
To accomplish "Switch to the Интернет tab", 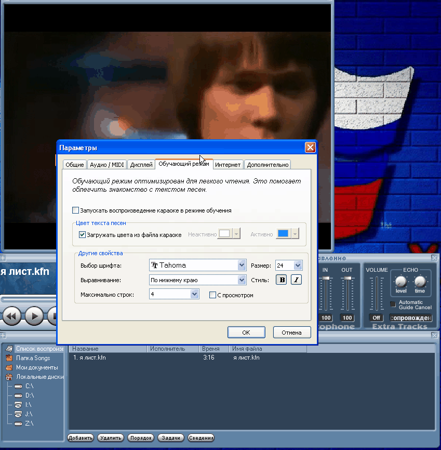I will pos(228,165).
